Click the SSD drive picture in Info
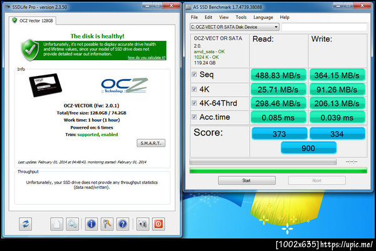Screen dimensions: 376x251 pos(45,85)
